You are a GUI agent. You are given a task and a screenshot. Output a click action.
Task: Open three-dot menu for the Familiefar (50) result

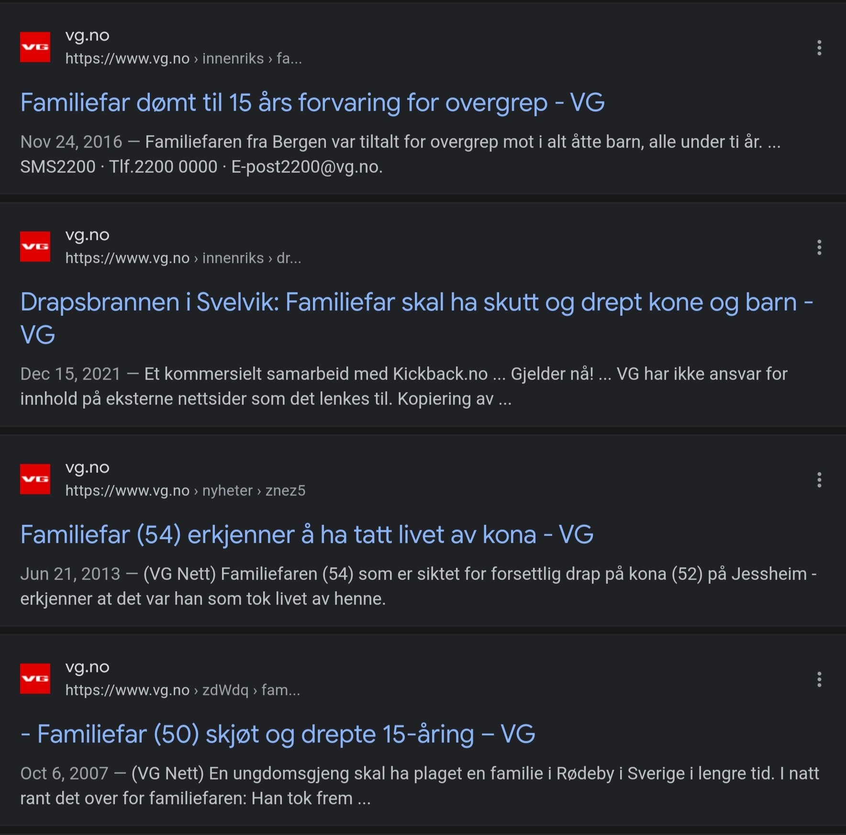tap(819, 679)
